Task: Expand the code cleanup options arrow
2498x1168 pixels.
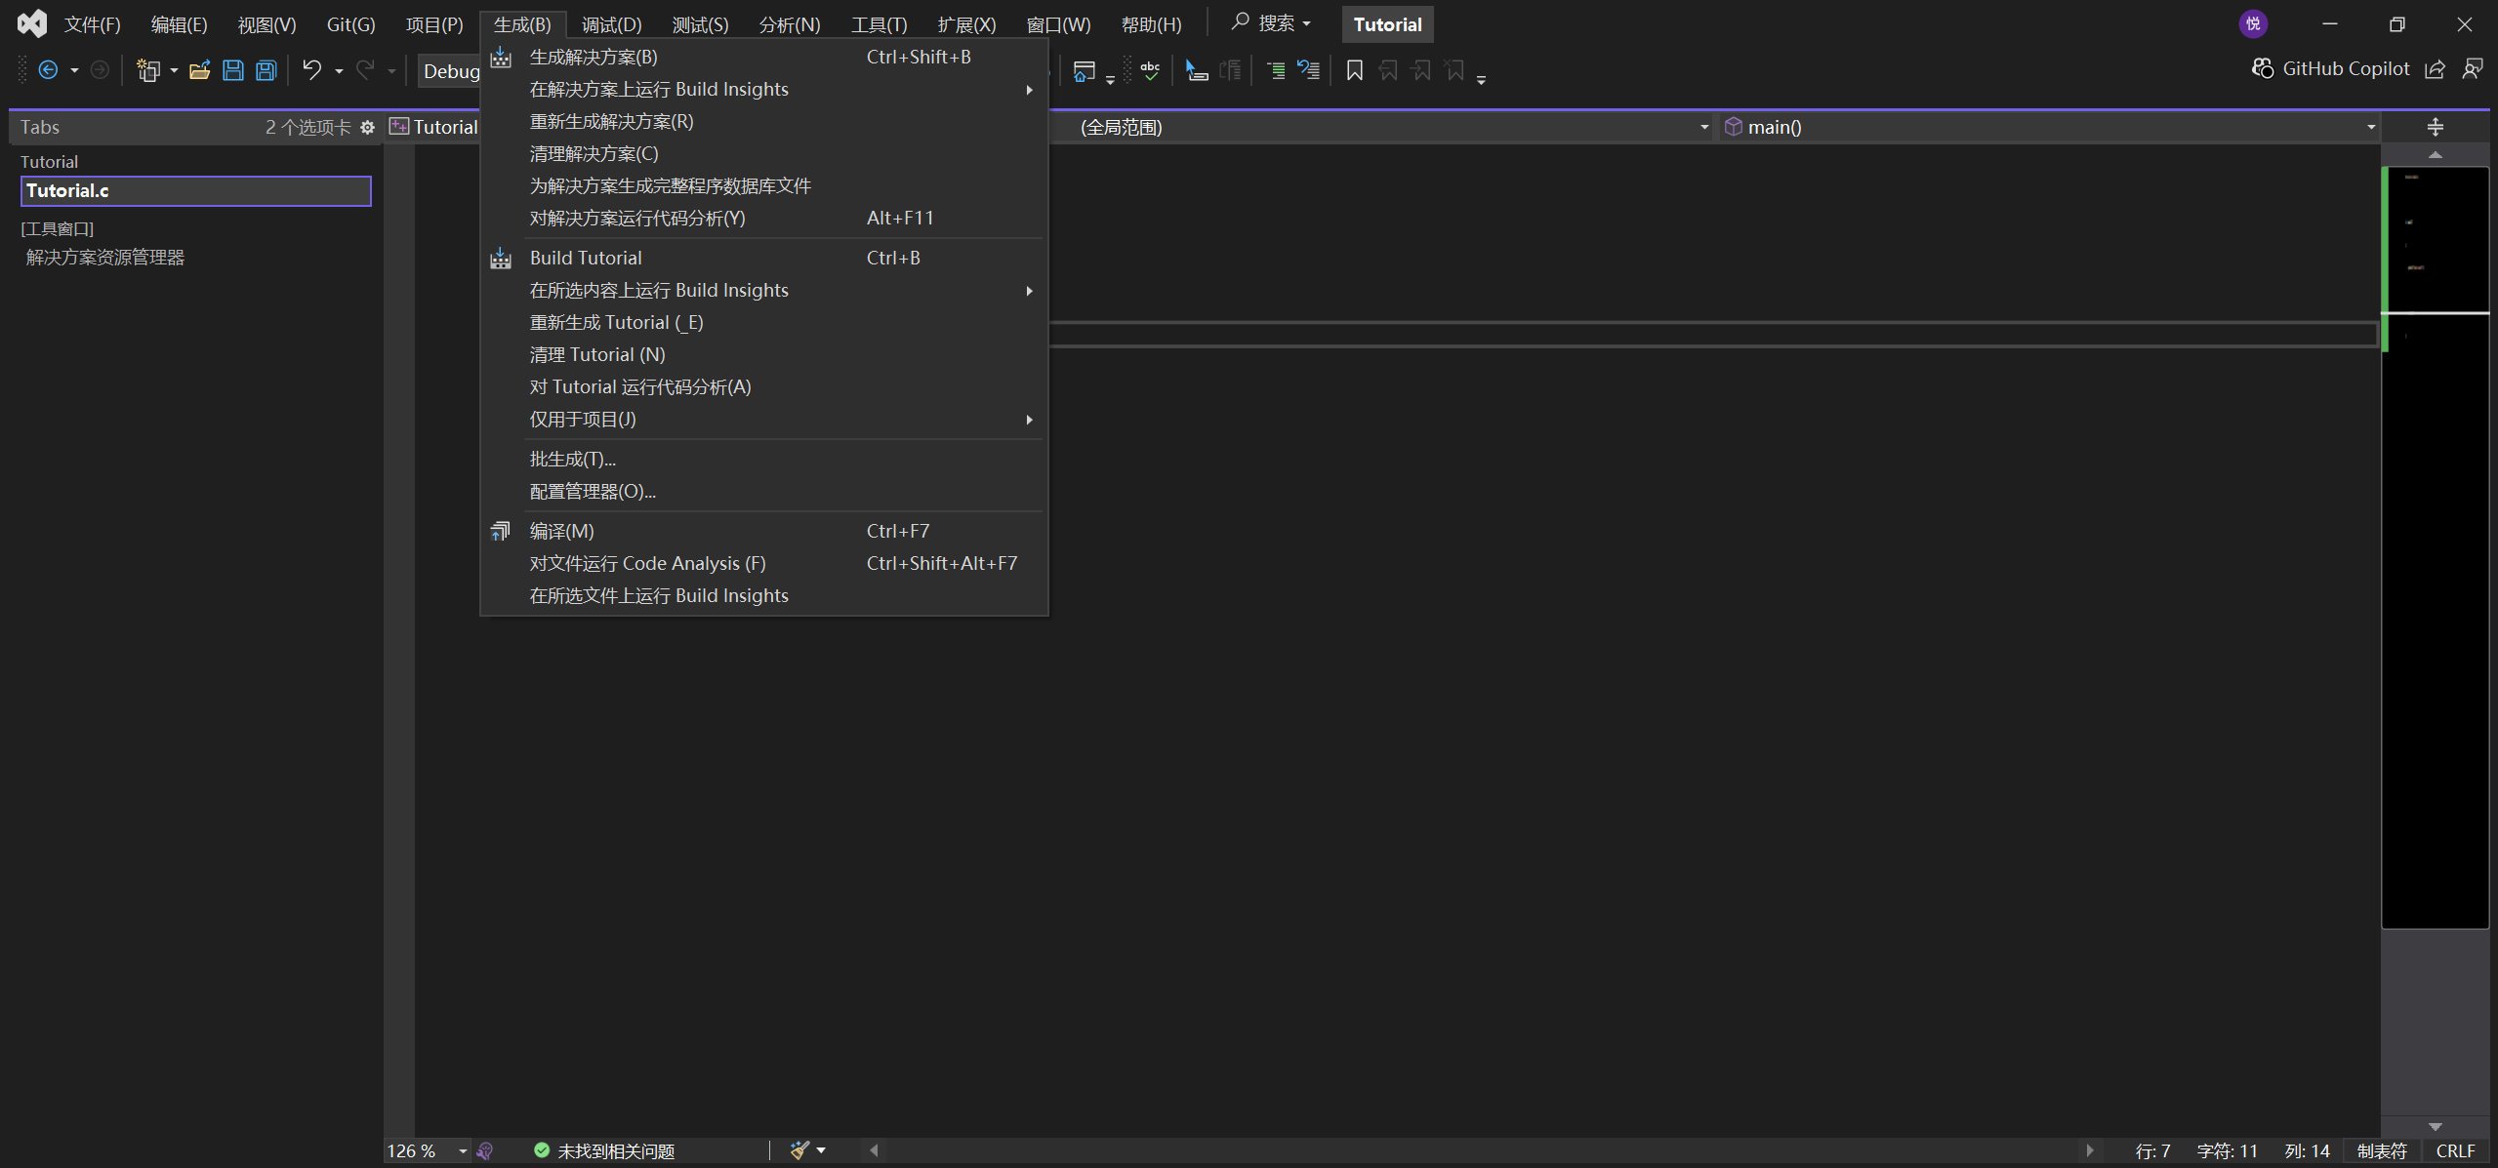Action: pos(821,1151)
